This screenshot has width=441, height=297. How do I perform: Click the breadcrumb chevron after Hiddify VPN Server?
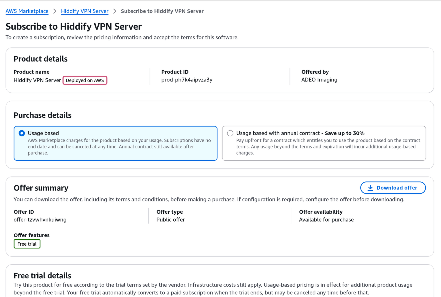pos(114,11)
